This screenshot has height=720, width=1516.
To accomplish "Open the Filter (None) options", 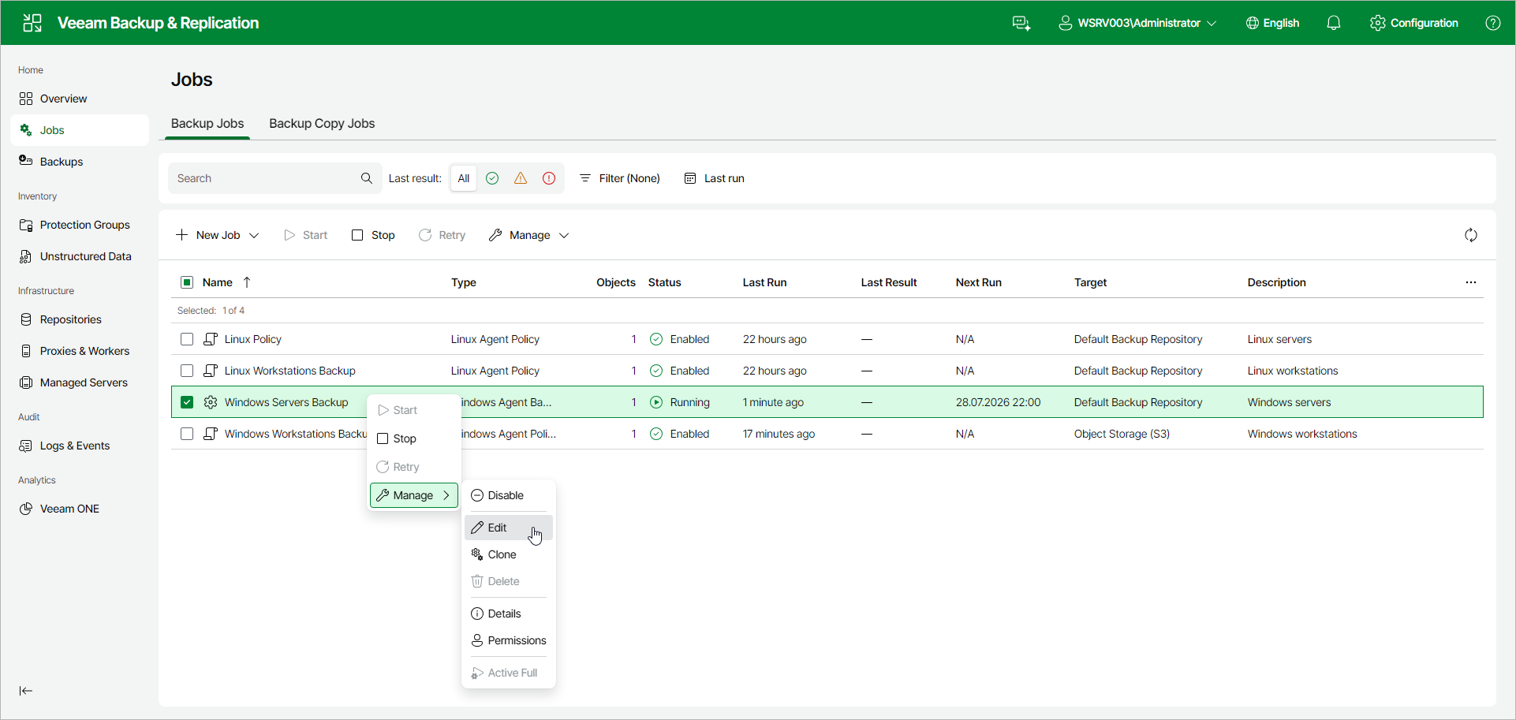I will (x=620, y=178).
